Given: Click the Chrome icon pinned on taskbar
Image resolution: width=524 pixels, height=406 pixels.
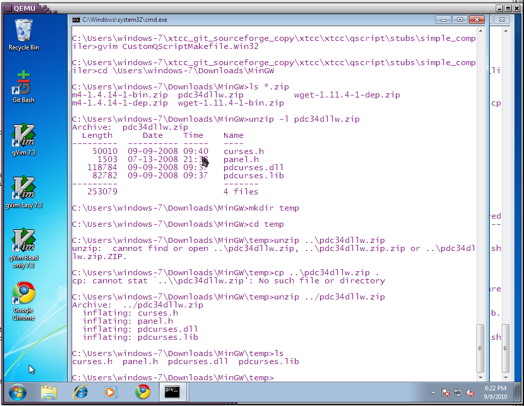Looking at the screenshot, I should (x=142, y=392).
